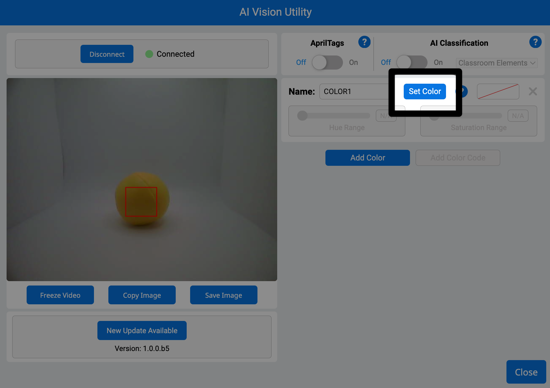550x388 pixels.
Task: Freeze the camera video feed
Action: [x=60, y=295]
